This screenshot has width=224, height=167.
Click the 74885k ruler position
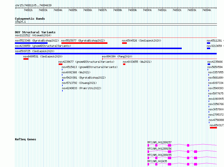(x=73, y=10)
